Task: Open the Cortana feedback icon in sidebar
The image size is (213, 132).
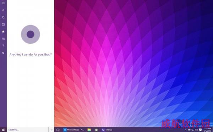Action: tap(3, 39)
